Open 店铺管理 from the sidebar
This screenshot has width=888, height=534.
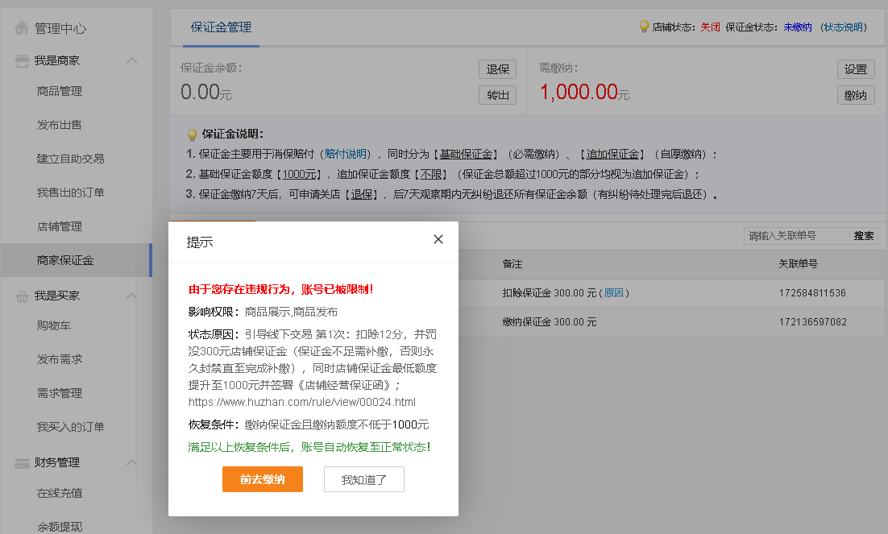(x=60, y=227)
